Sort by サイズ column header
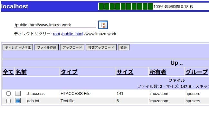 pyautogui.click(x=125, y=72)
